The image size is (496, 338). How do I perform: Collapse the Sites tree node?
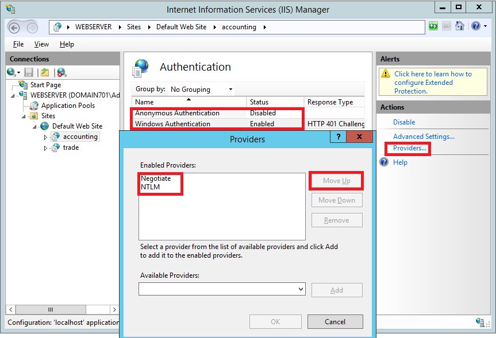click(x=25, y=116)
